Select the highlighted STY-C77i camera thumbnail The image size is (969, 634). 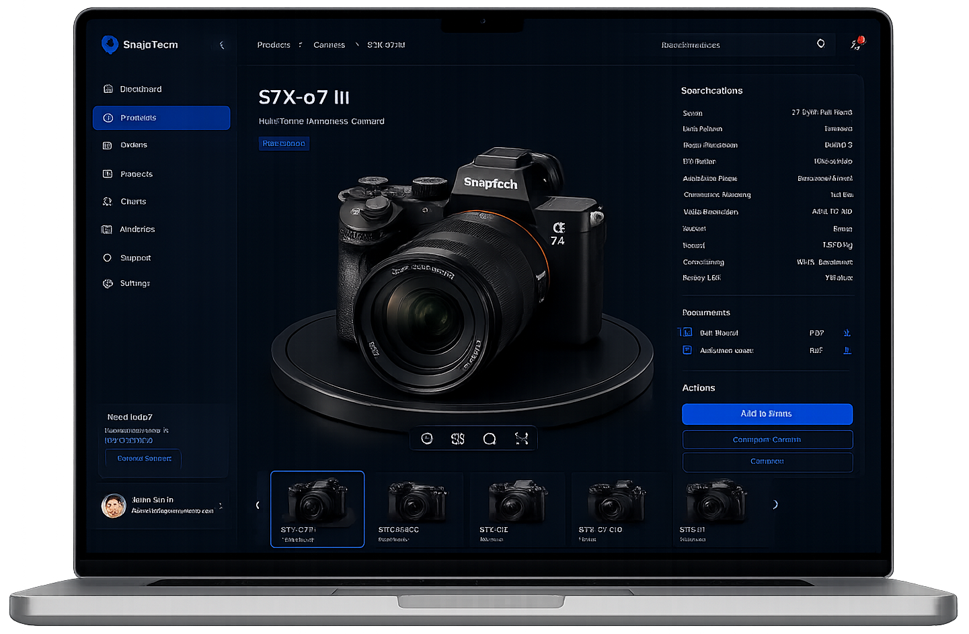click(x=317, y=509)
